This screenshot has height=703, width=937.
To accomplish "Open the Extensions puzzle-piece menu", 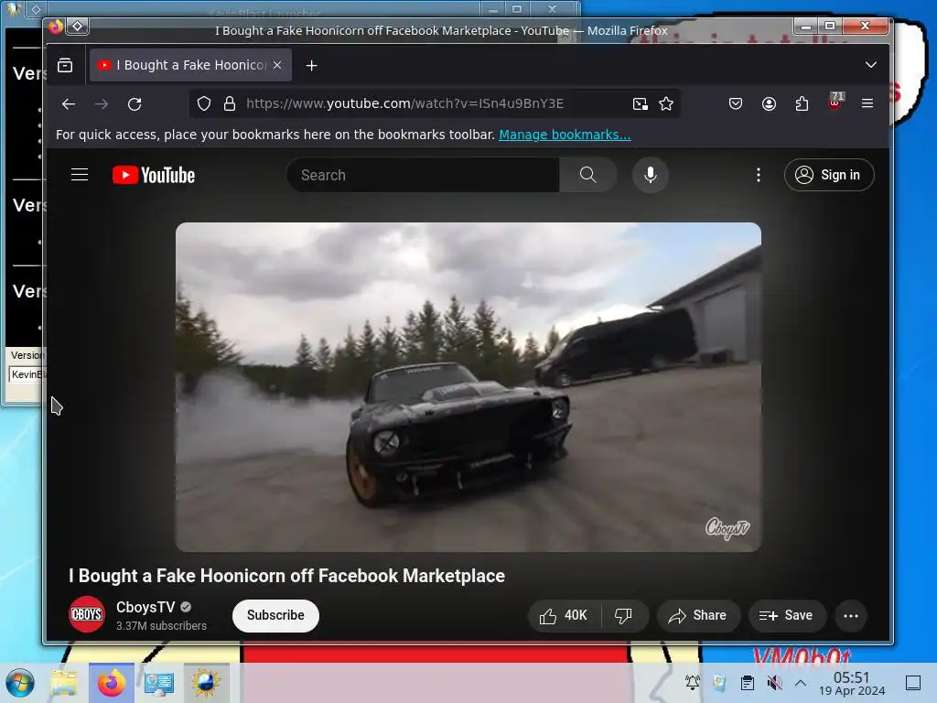I will [802, 104].
